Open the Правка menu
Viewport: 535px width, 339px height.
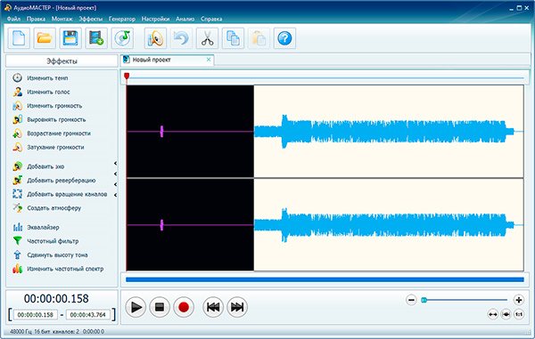point(37,19)
